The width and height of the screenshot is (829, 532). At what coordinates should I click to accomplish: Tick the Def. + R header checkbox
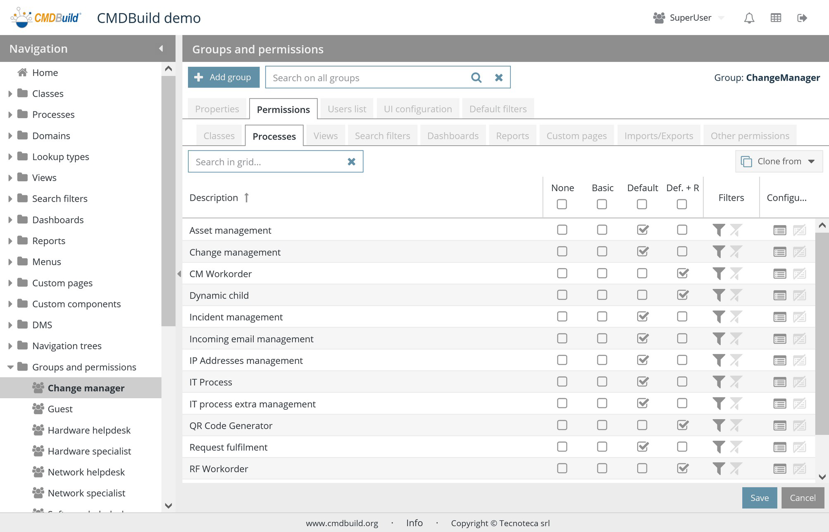(681, 204)
